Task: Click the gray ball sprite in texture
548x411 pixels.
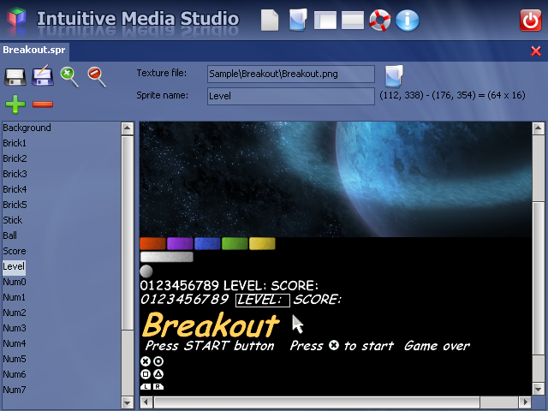Action: point(146,271)
